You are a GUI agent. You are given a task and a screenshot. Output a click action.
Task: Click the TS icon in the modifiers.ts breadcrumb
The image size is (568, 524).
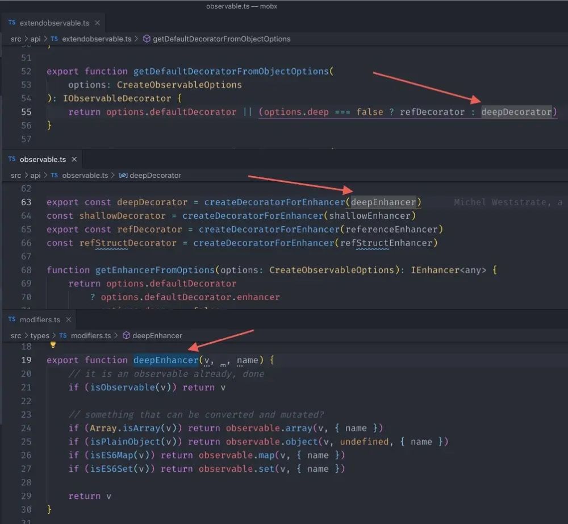(x=64, y=335)
